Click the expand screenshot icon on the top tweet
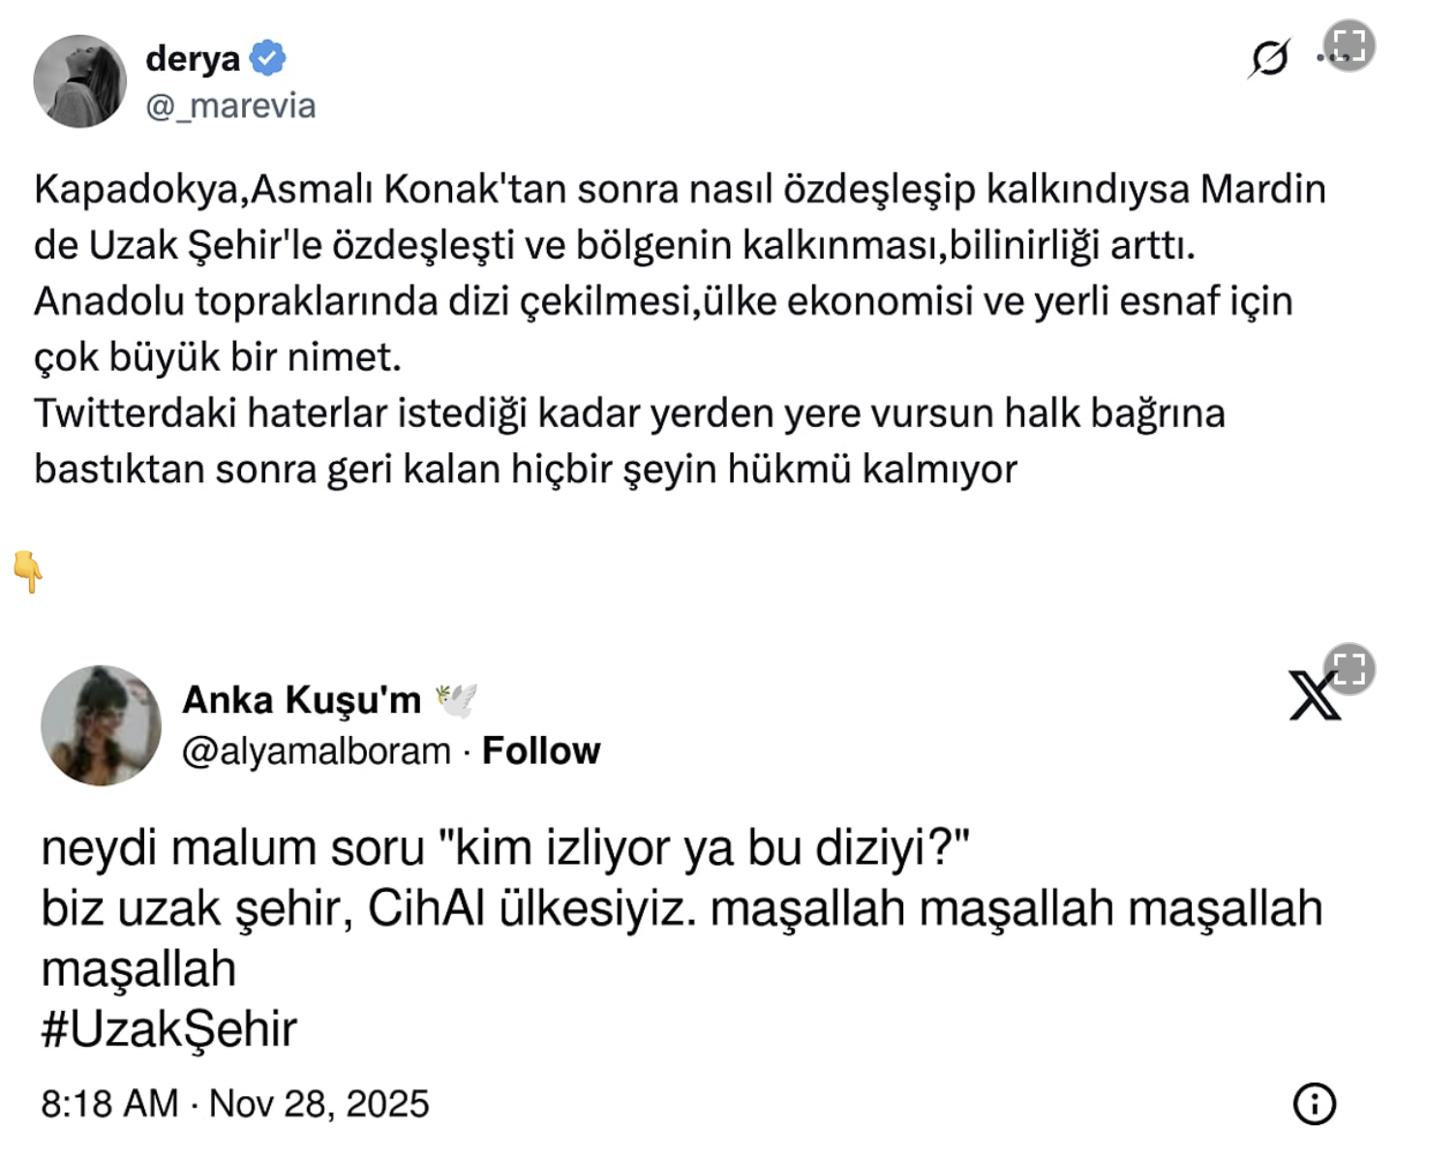The image size is (1456, 1162). coord(1350,44)
